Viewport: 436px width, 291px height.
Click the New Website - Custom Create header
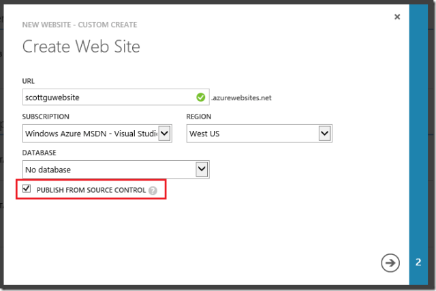(x=80, y=25)
